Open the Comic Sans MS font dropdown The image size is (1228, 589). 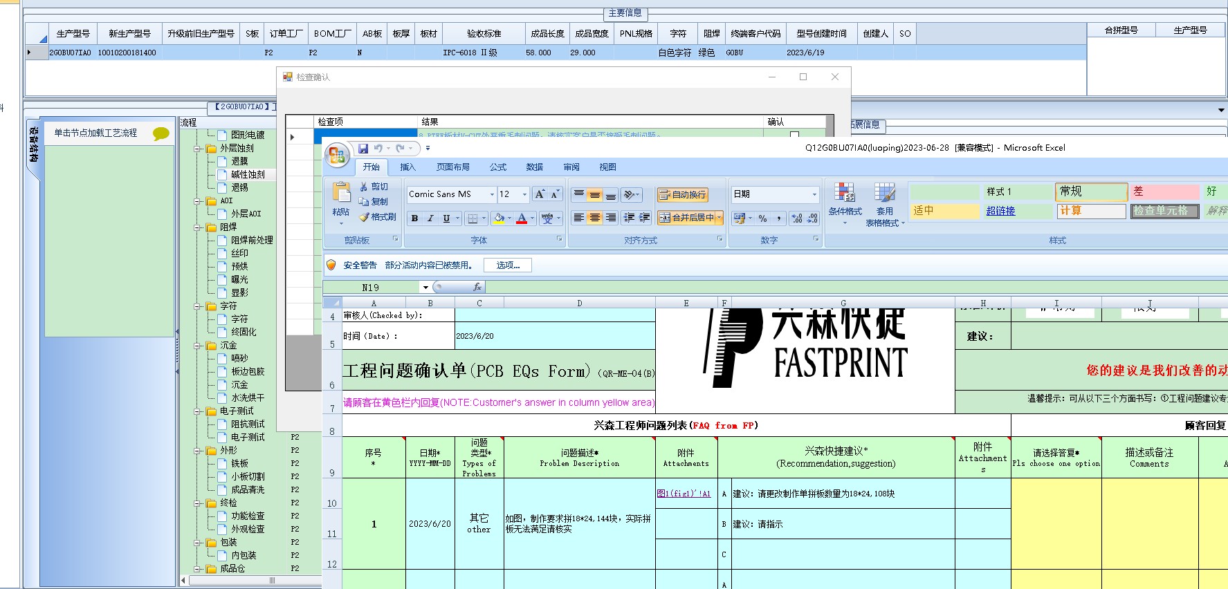(492, 194)
